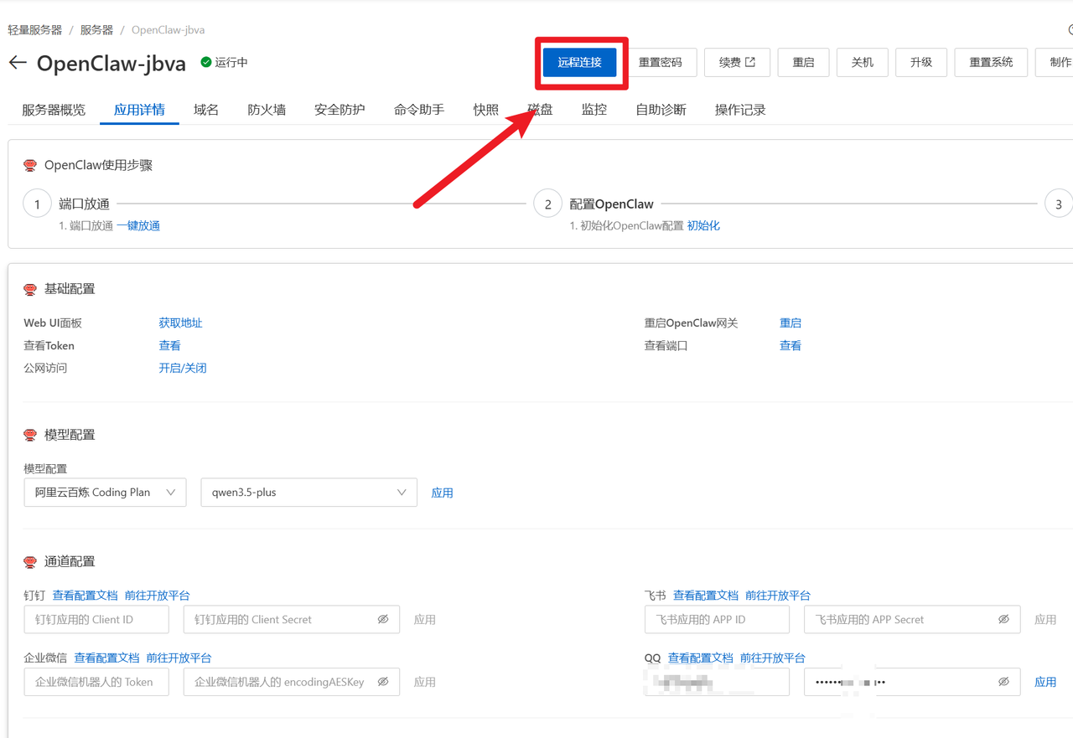Viewport: 1073px width, 738px height.
Task: Toggle visibility of 飞书 APP Secret
Action: pyautogui.click(x=1003, y=619)
